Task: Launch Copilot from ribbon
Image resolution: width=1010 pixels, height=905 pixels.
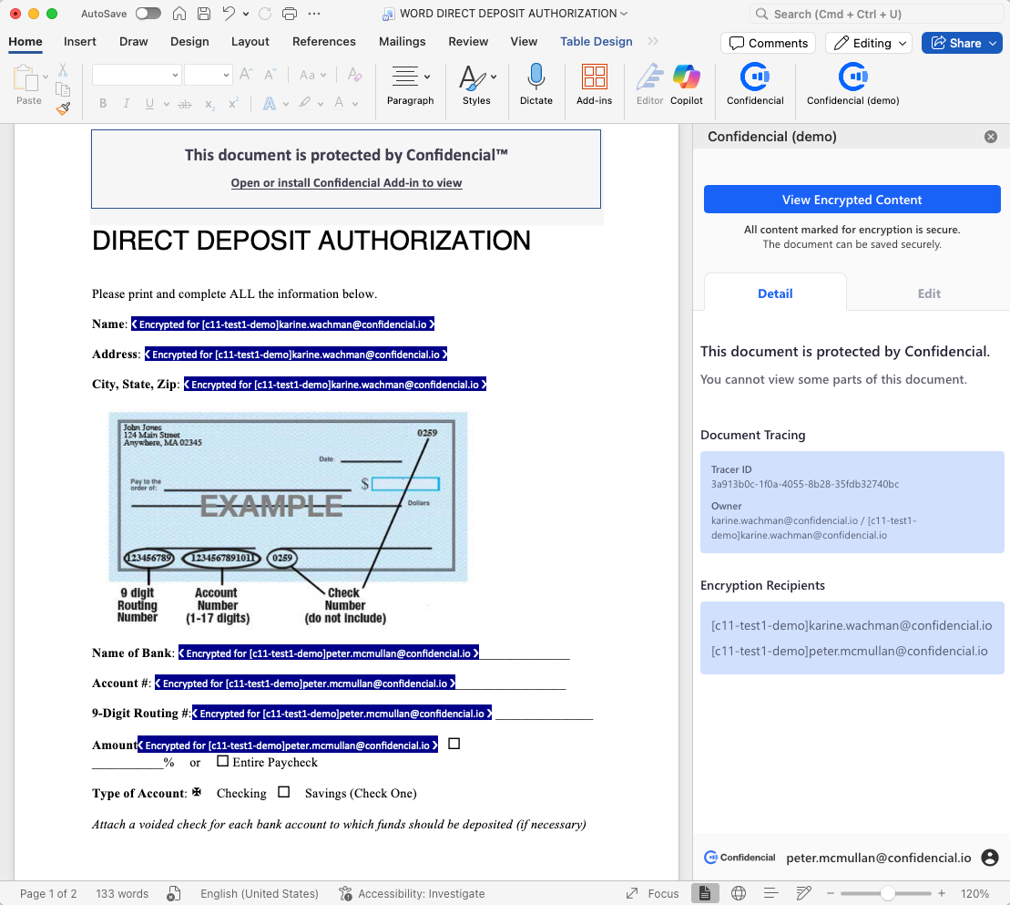Action: tap(686, 84)
